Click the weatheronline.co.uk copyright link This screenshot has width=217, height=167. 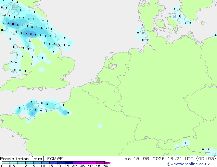tap(188, 164)
